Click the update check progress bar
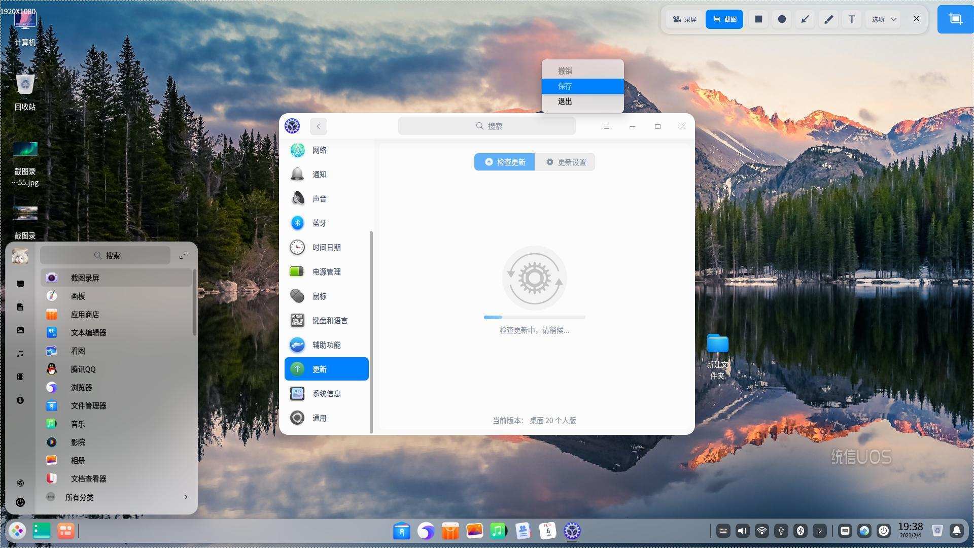Screen dimensions: 974x548 pos(535,317)
